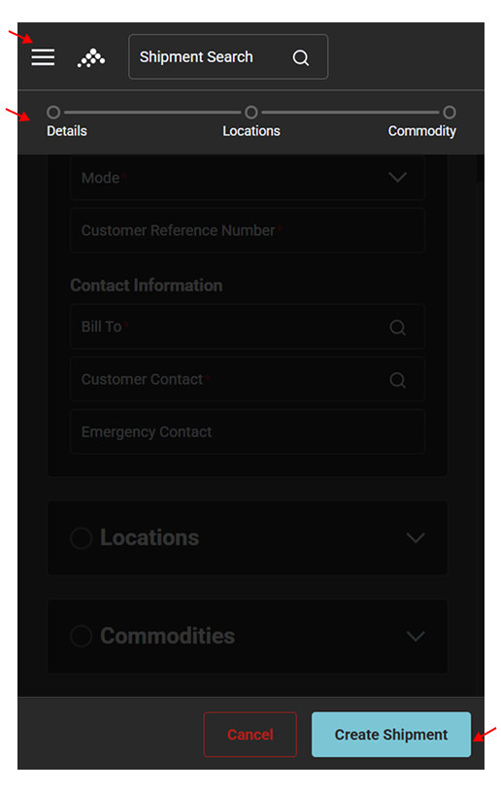Image resolution: width=501 pixels, height=792 pixels.
Task: Open the Mode dropdown
Action: click(248, 177)
